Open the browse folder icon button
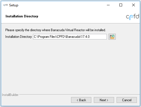141x107 pixels. (x=112, y=37)
